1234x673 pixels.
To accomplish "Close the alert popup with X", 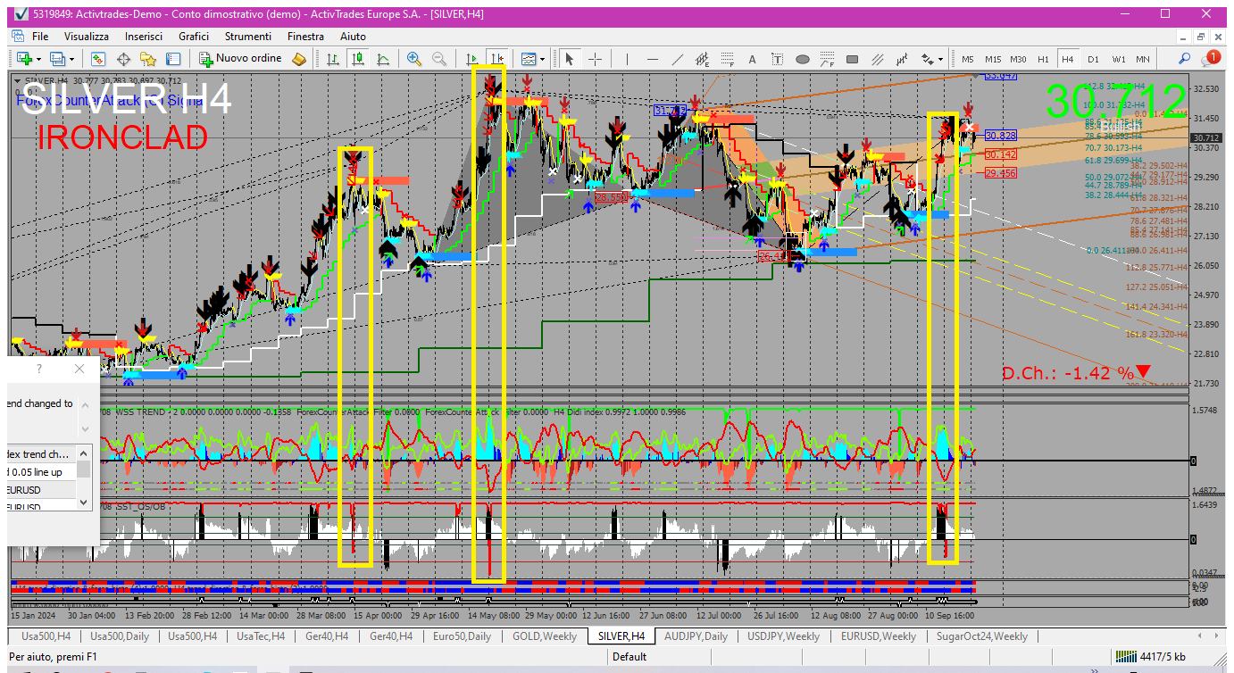I will tap(79, 369).
